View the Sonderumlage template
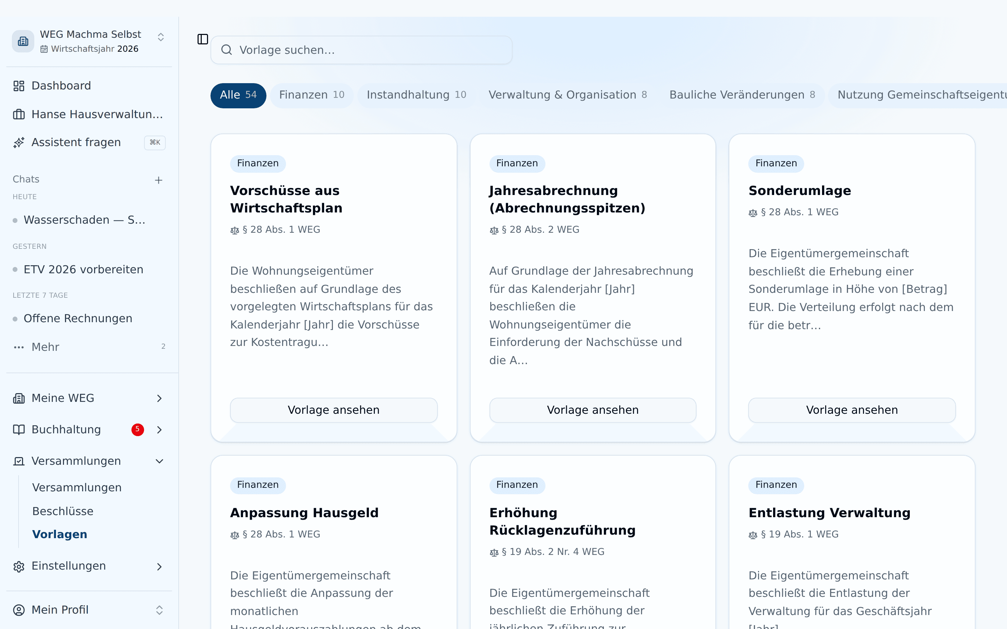 pos(852,410)
